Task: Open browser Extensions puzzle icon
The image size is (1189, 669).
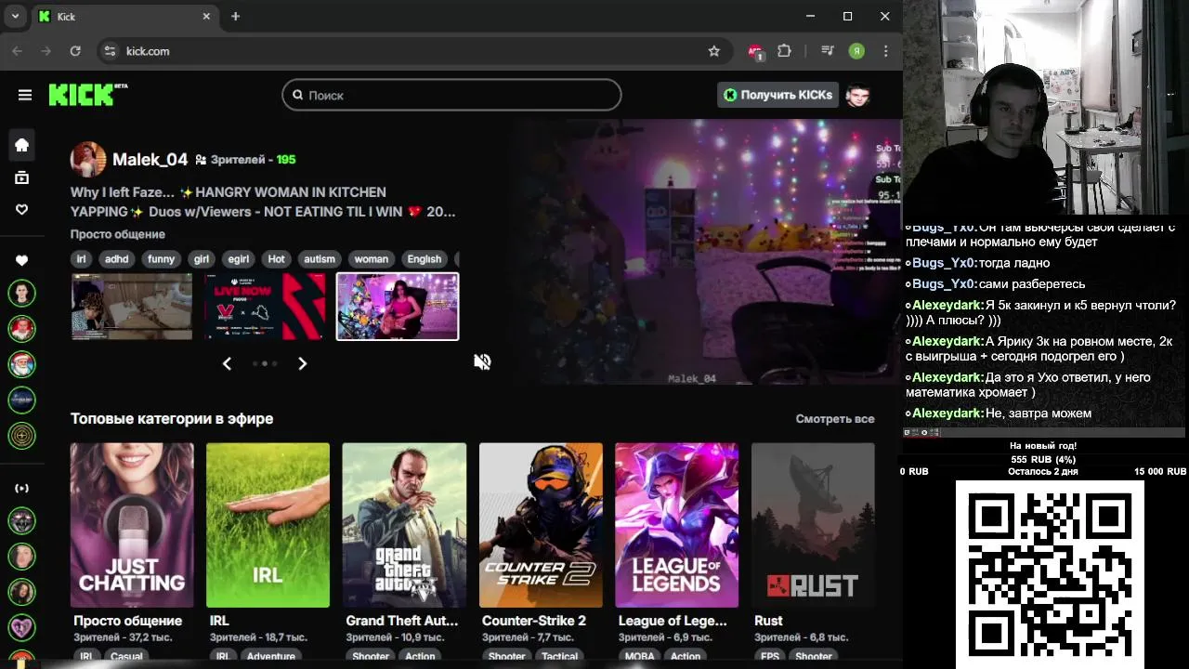Action: [785, 51]
